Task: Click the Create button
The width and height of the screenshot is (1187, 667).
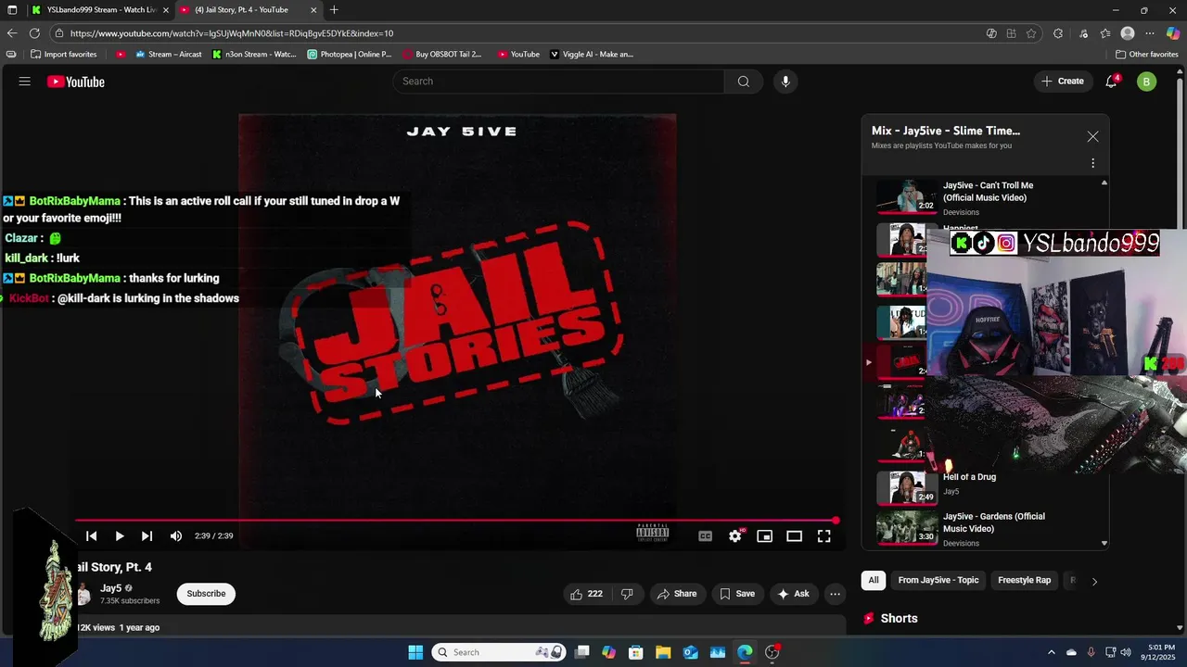Action: coord(1063,82)
